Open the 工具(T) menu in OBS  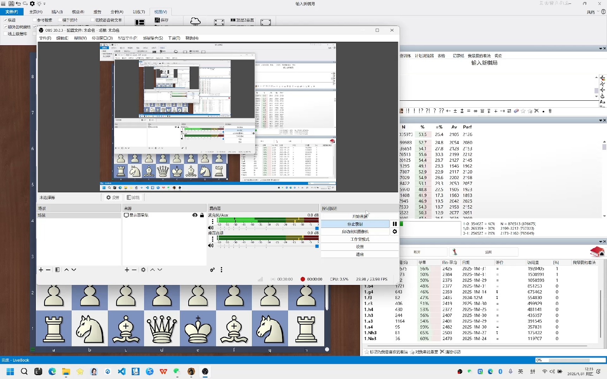174,38
